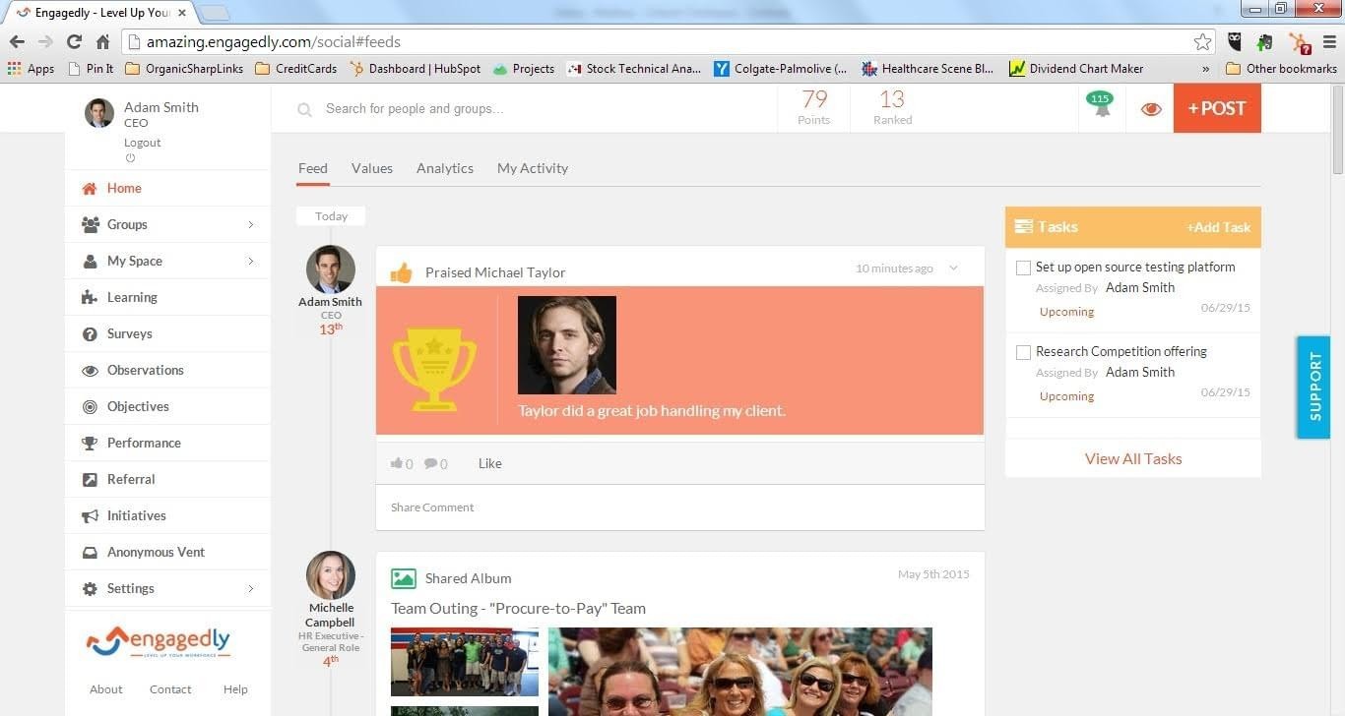Switch to the Analytics tab

coord(445,168)
